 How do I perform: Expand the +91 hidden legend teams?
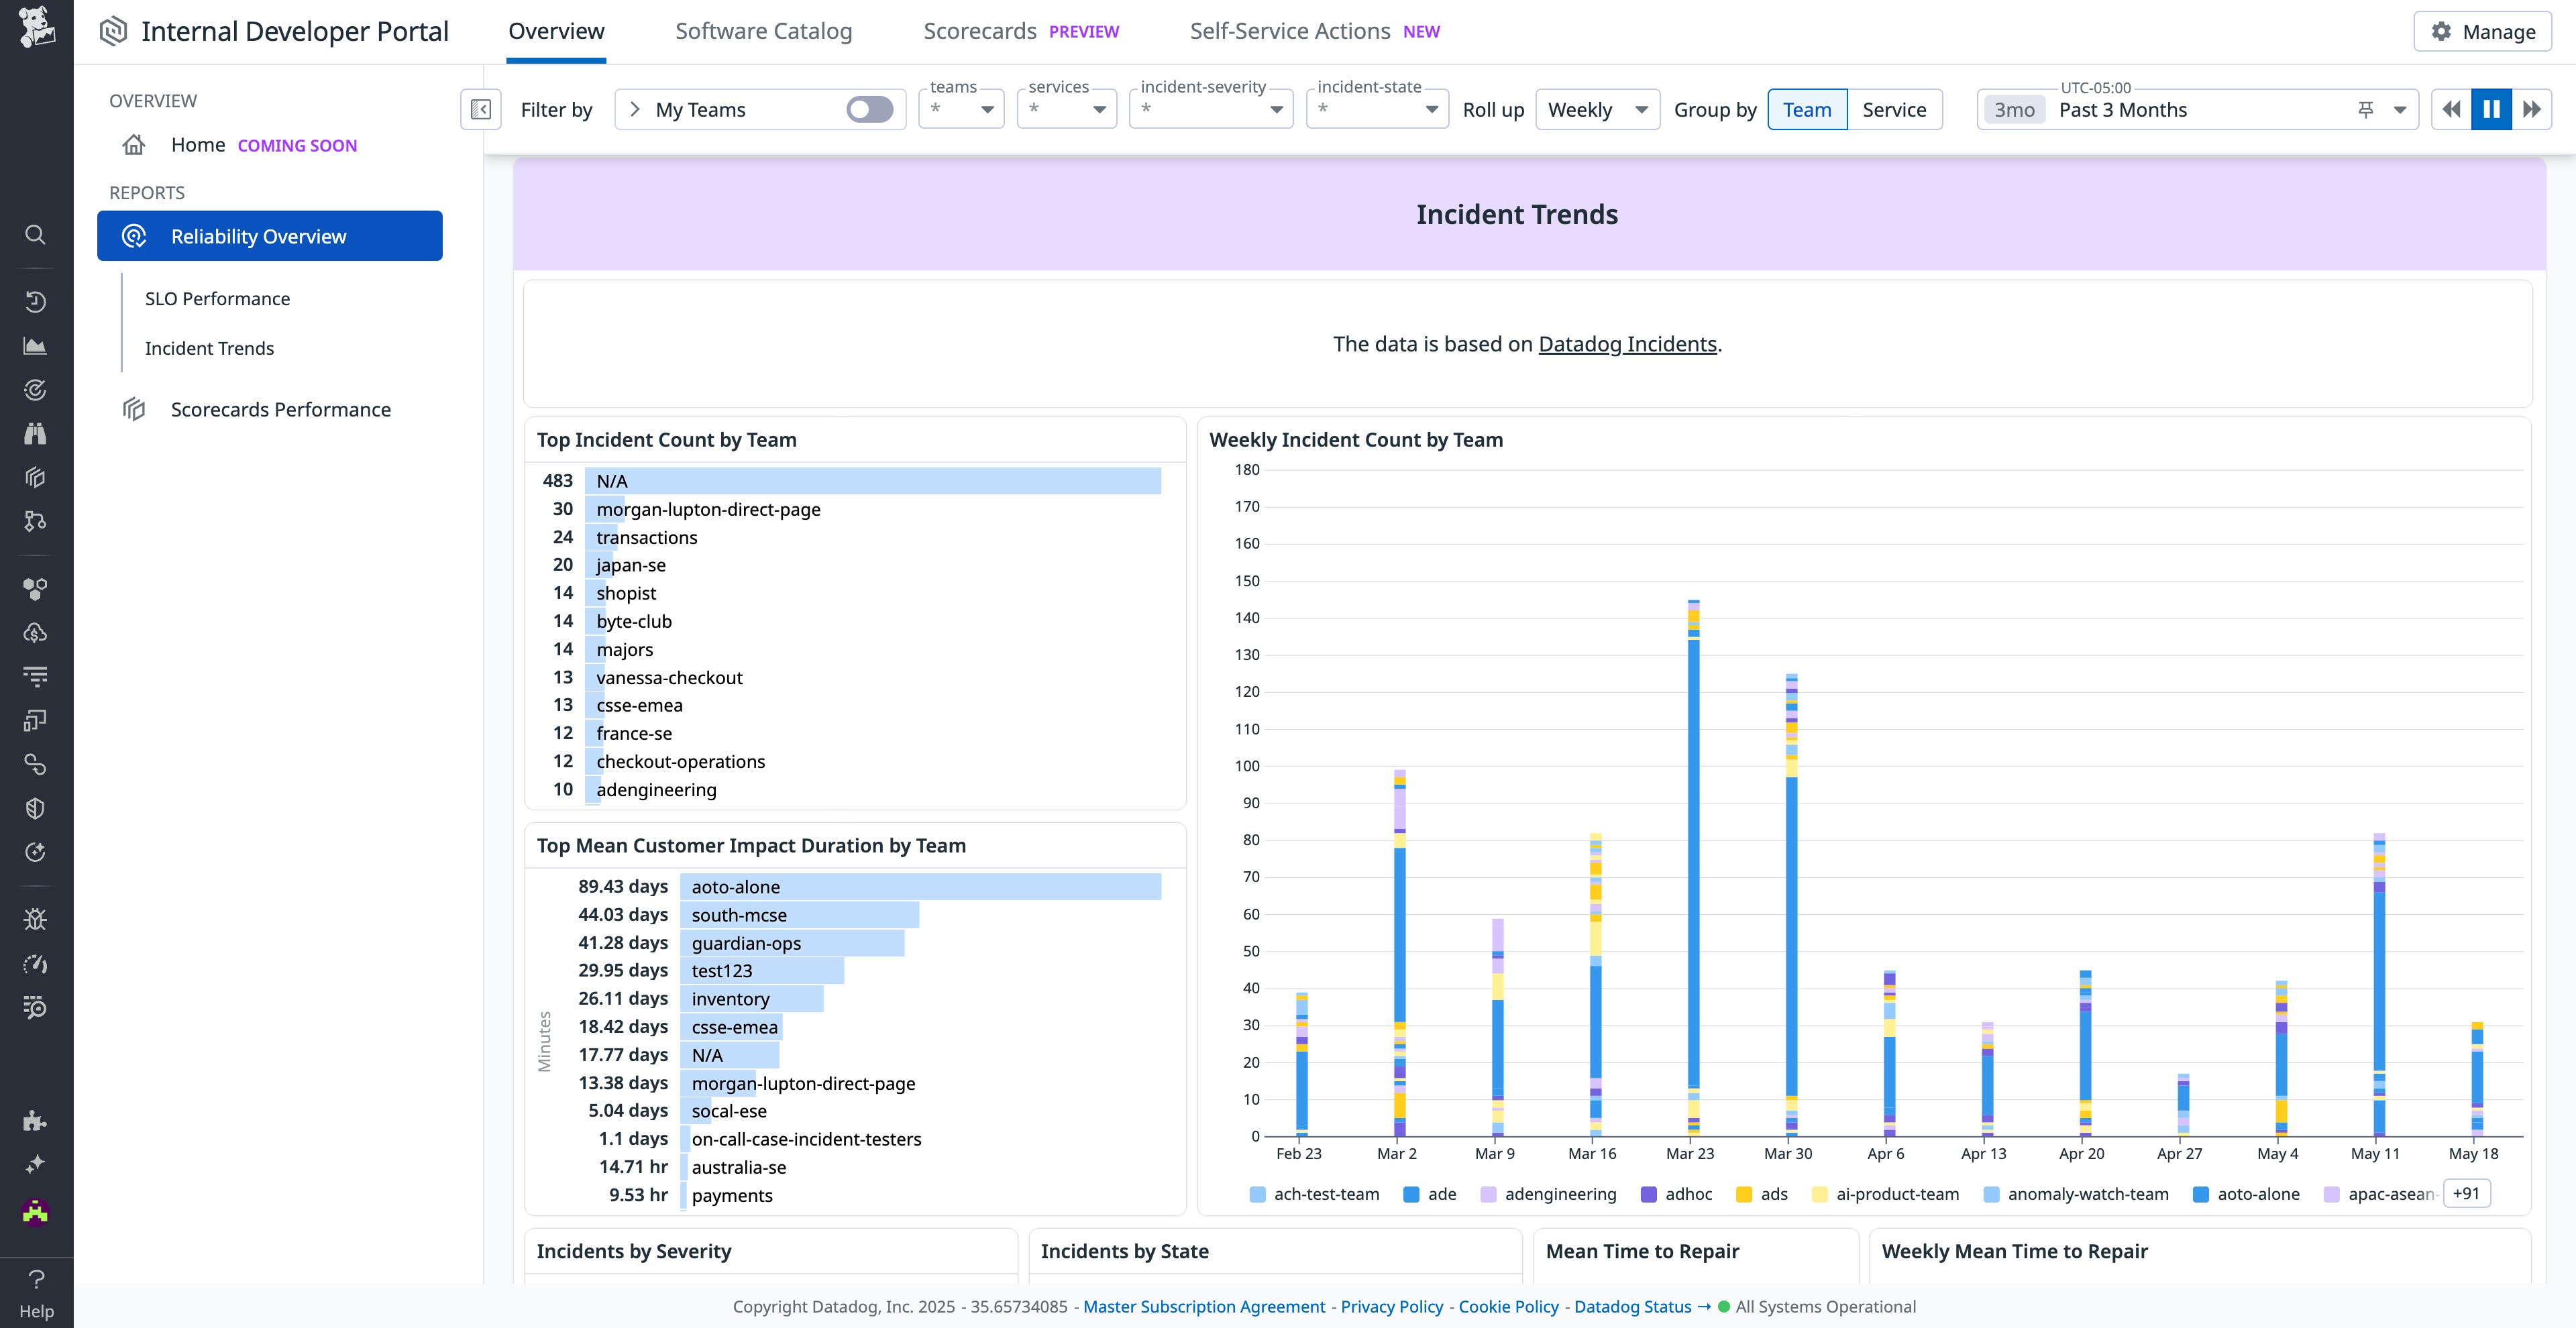2466,1193
